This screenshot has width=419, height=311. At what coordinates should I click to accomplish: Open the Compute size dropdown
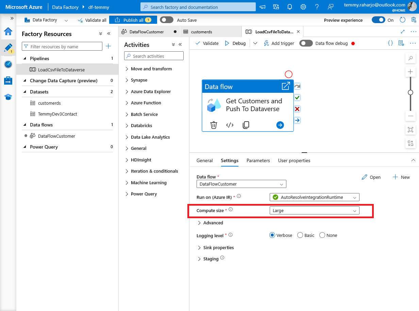coord(314,211)
